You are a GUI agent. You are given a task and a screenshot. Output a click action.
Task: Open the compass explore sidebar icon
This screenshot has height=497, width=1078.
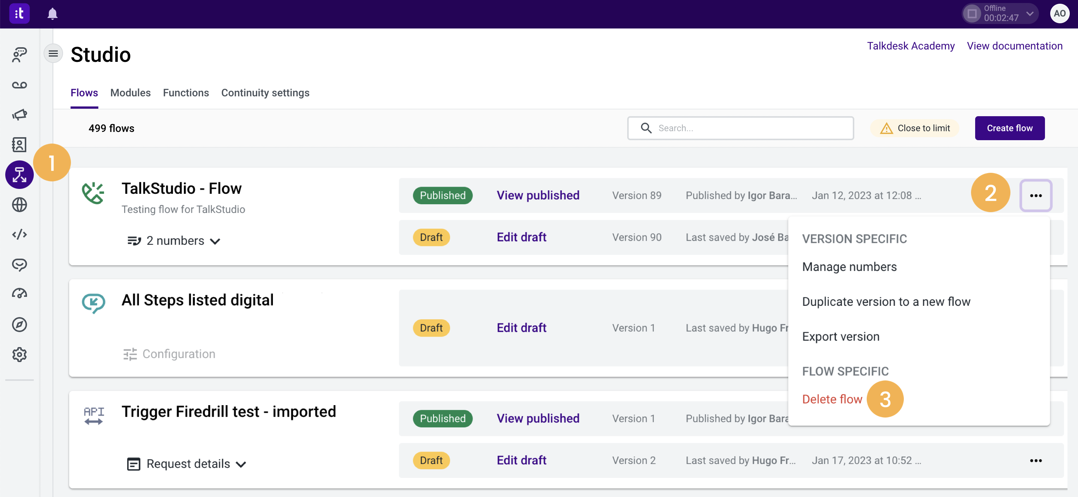pyautogui.click(x=19, y=324)
